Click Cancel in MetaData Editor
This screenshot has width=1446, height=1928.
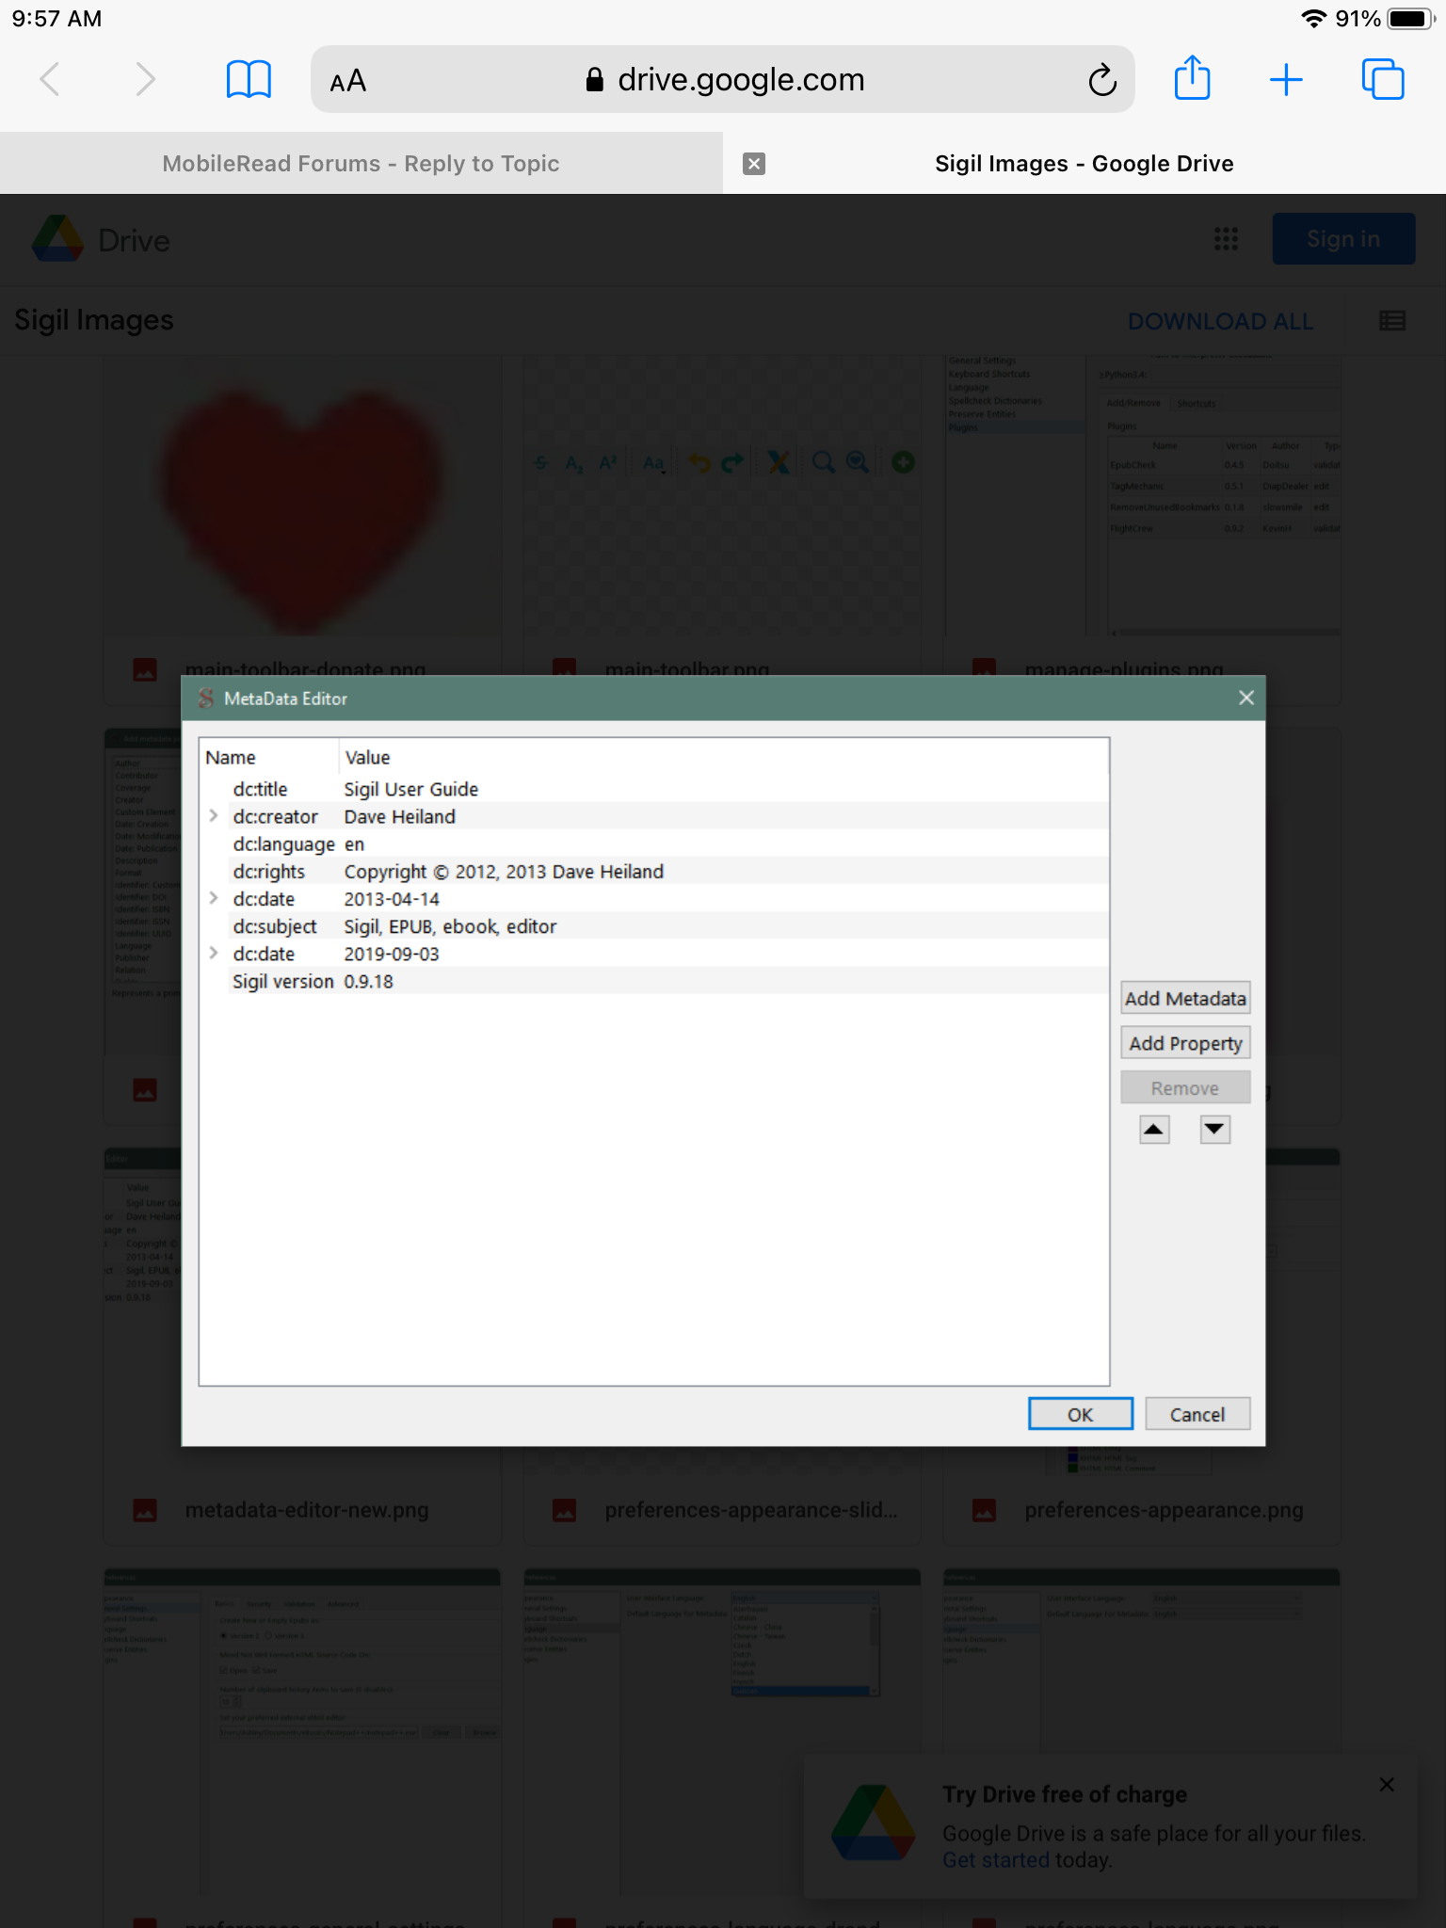coord(1197,1414)
